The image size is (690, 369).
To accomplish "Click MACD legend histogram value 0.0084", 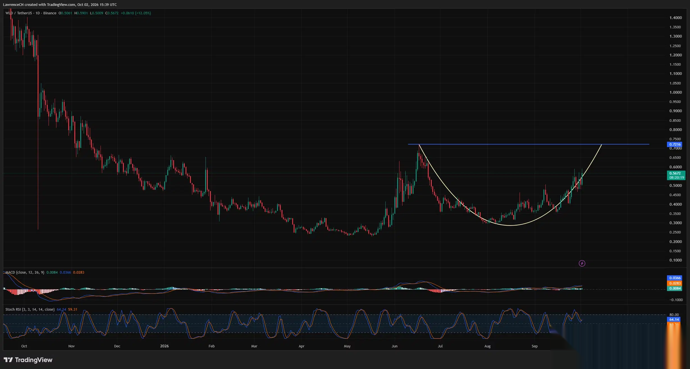I will click(x=52, y=272).
